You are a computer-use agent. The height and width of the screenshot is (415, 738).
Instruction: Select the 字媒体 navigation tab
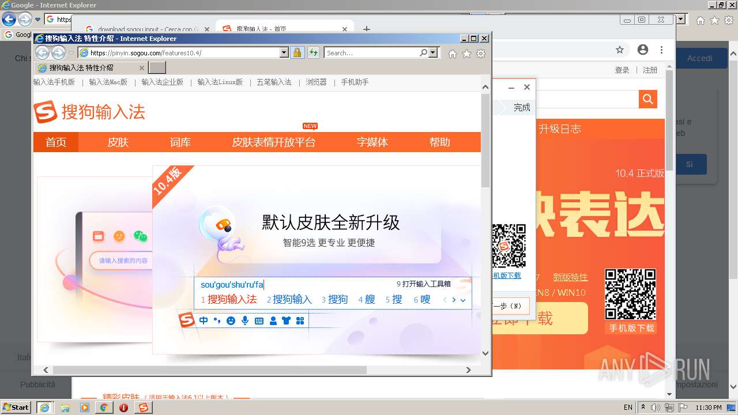[x=372, y=142]
